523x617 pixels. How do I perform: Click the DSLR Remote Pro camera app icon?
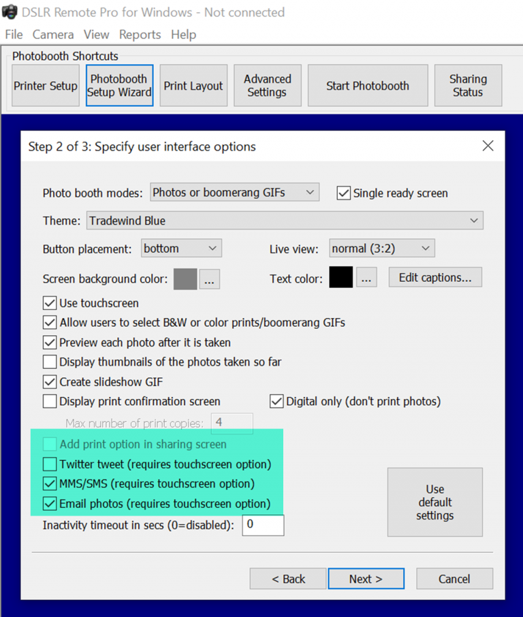click(9, 12)
